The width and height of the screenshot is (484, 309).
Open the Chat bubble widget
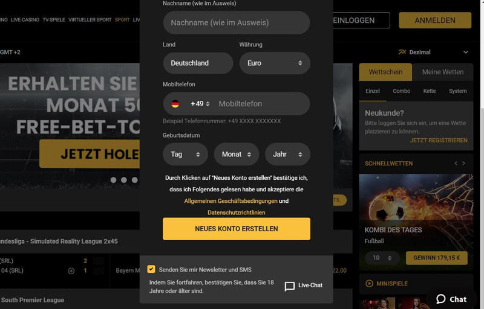(x=451, y=299)
